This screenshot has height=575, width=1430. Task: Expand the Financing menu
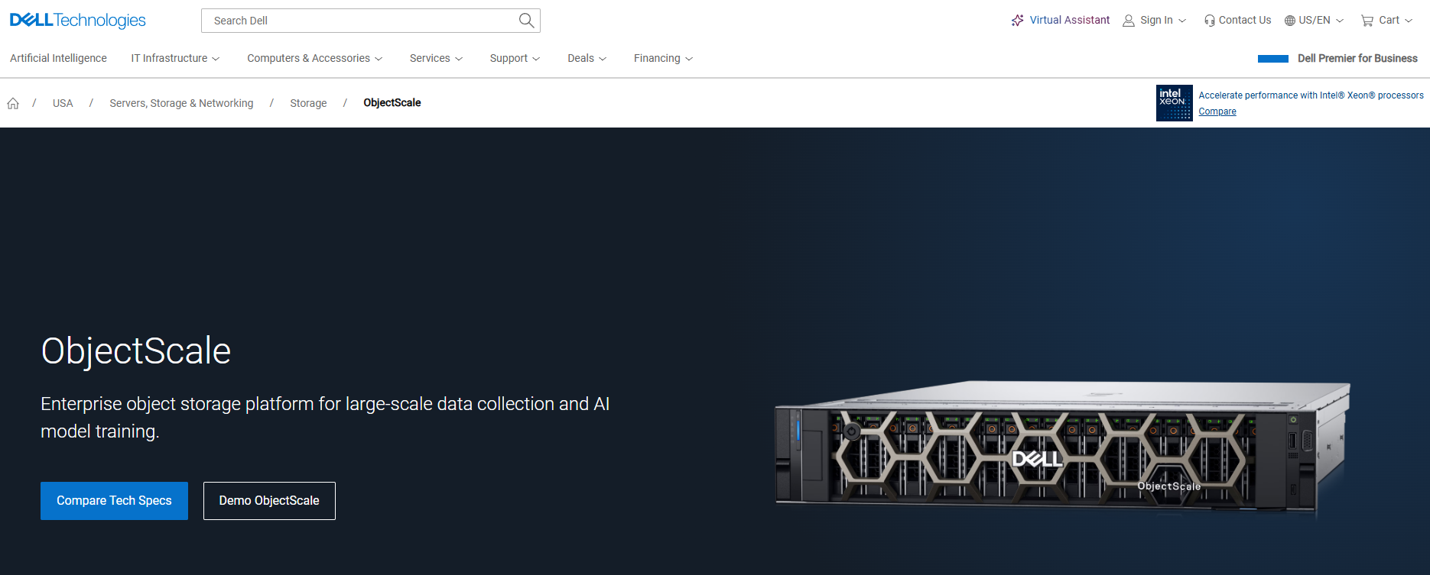click(663, 58)
